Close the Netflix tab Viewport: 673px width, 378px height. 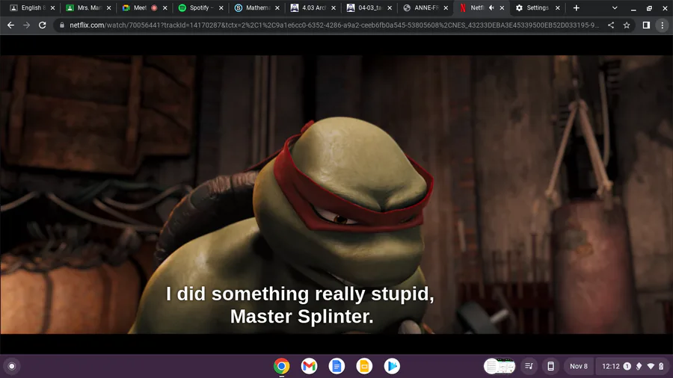tap(502, 7)
